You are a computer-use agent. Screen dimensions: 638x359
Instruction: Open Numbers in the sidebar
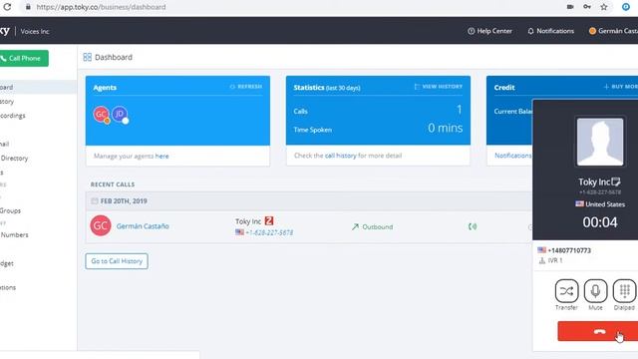click(x=14, y=235)
